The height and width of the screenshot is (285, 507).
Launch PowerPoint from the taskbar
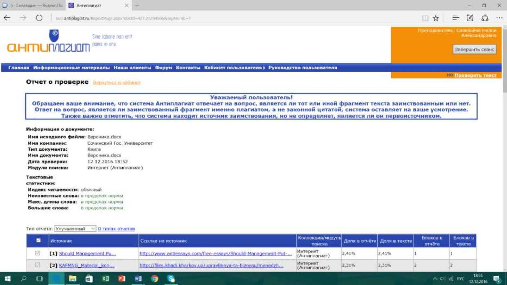point(122,278)
